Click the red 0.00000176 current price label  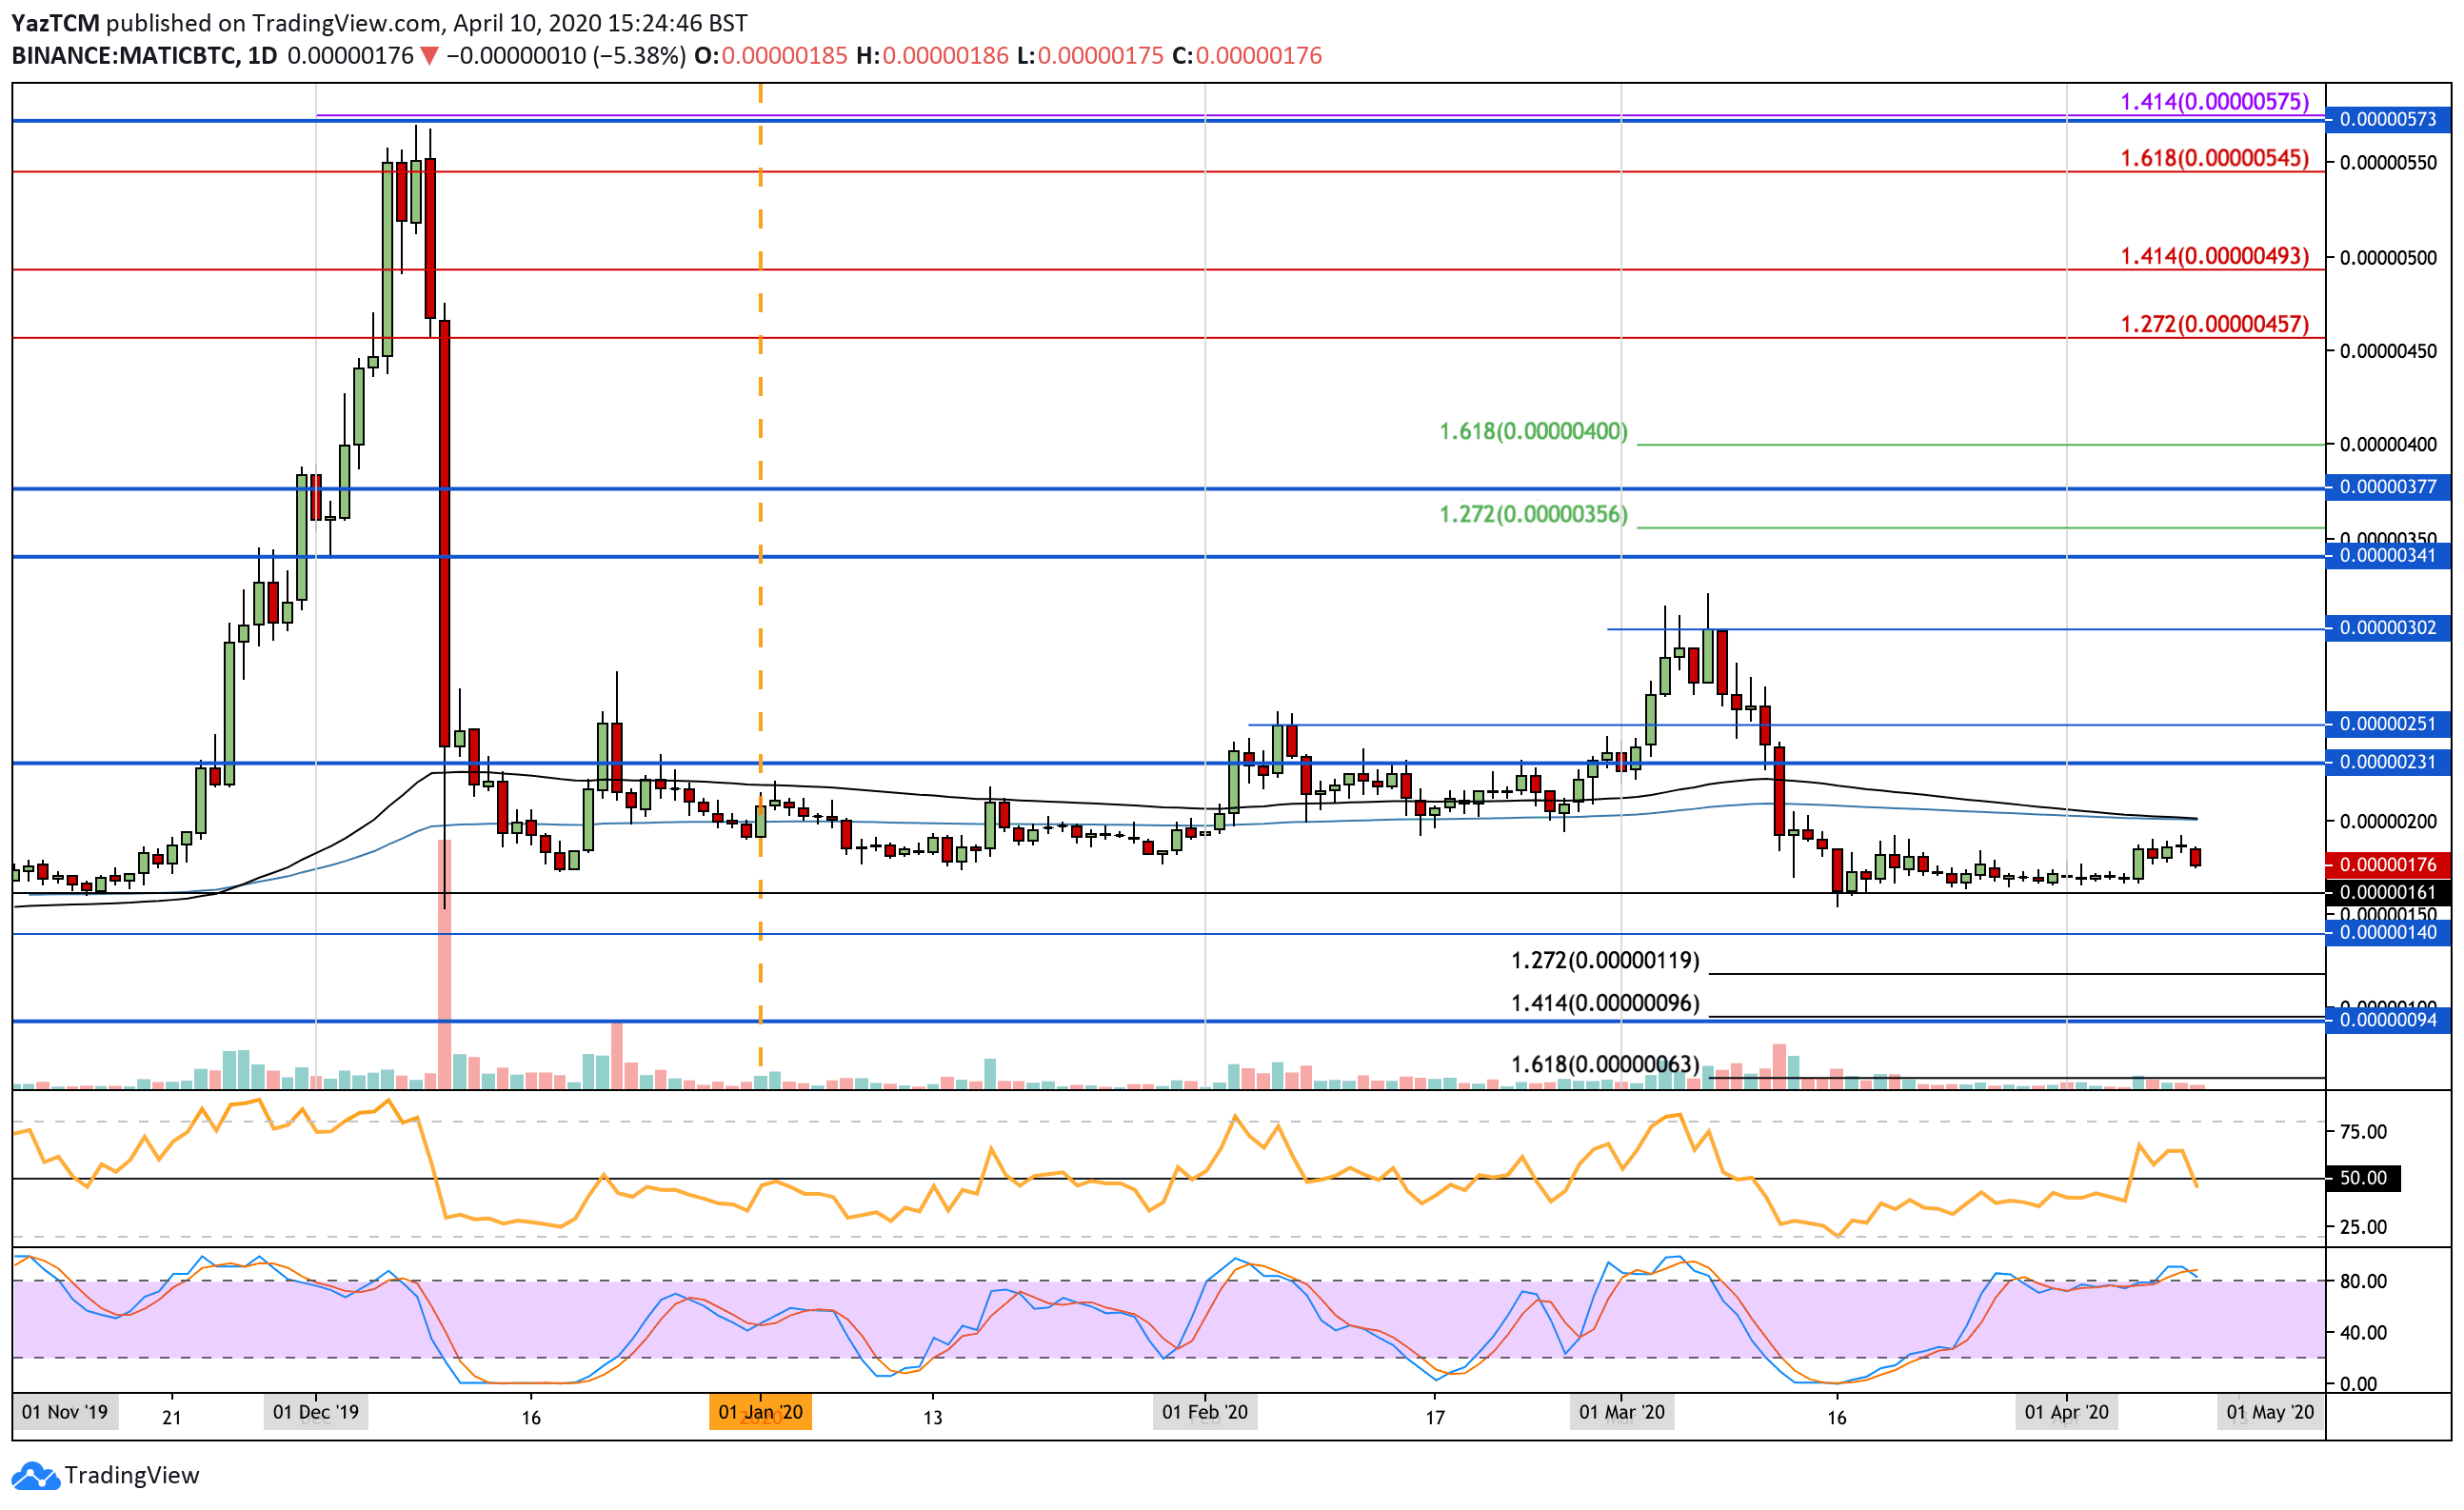[2388, 865]
